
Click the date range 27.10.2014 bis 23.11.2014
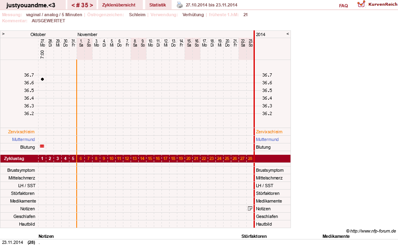click(x=211, y=5)
